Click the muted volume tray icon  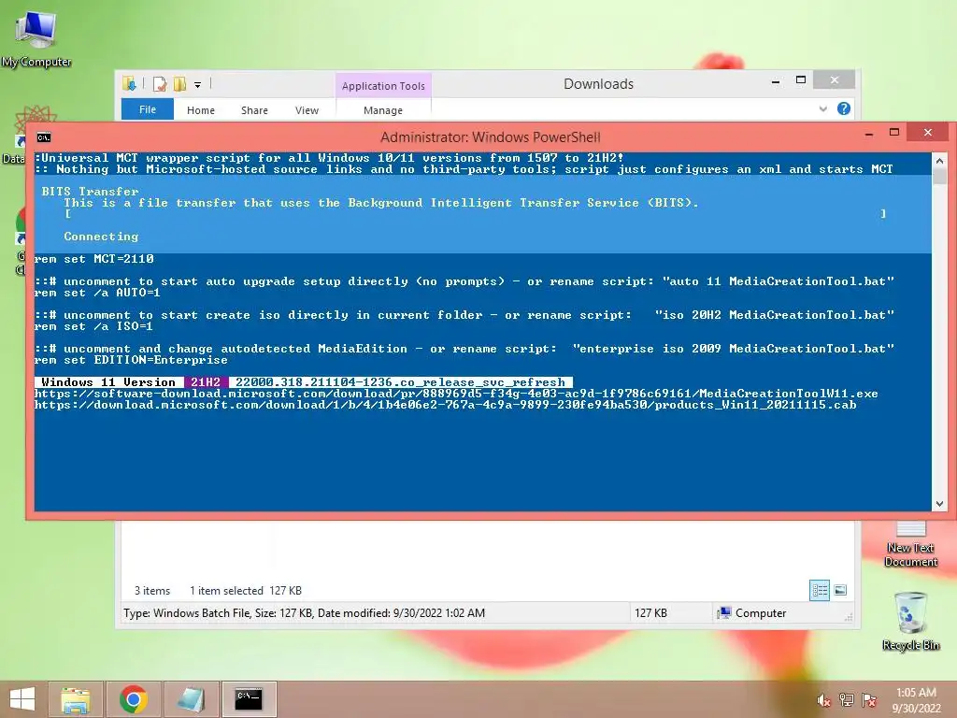[823, 700]
